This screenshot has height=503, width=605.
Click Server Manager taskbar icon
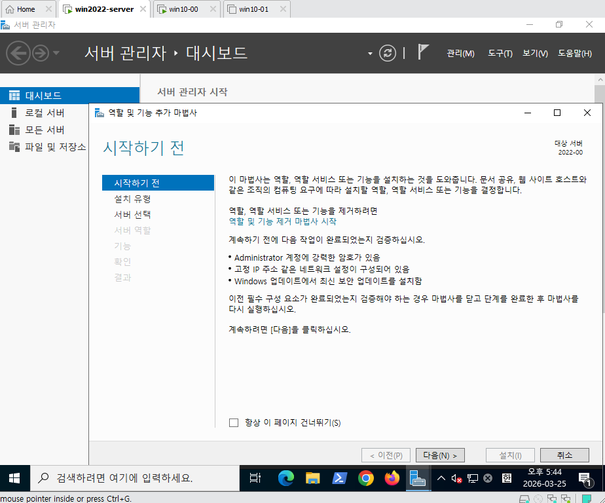tap(418, 478)
